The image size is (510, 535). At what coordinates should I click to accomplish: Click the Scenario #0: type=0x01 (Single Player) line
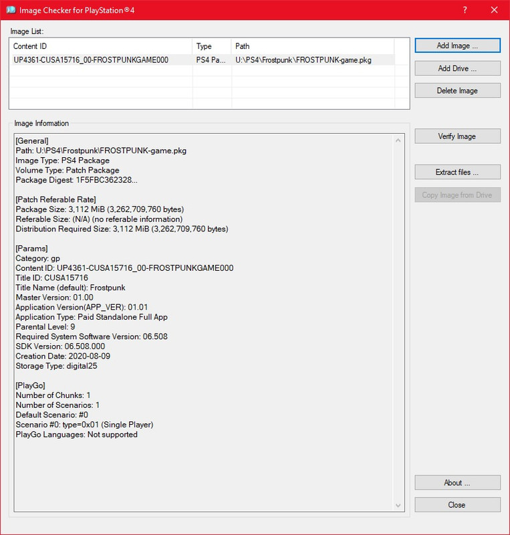84,425
